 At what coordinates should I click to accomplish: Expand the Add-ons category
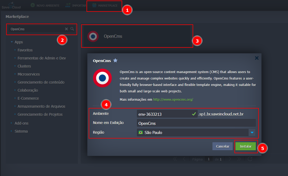point(21,123)
